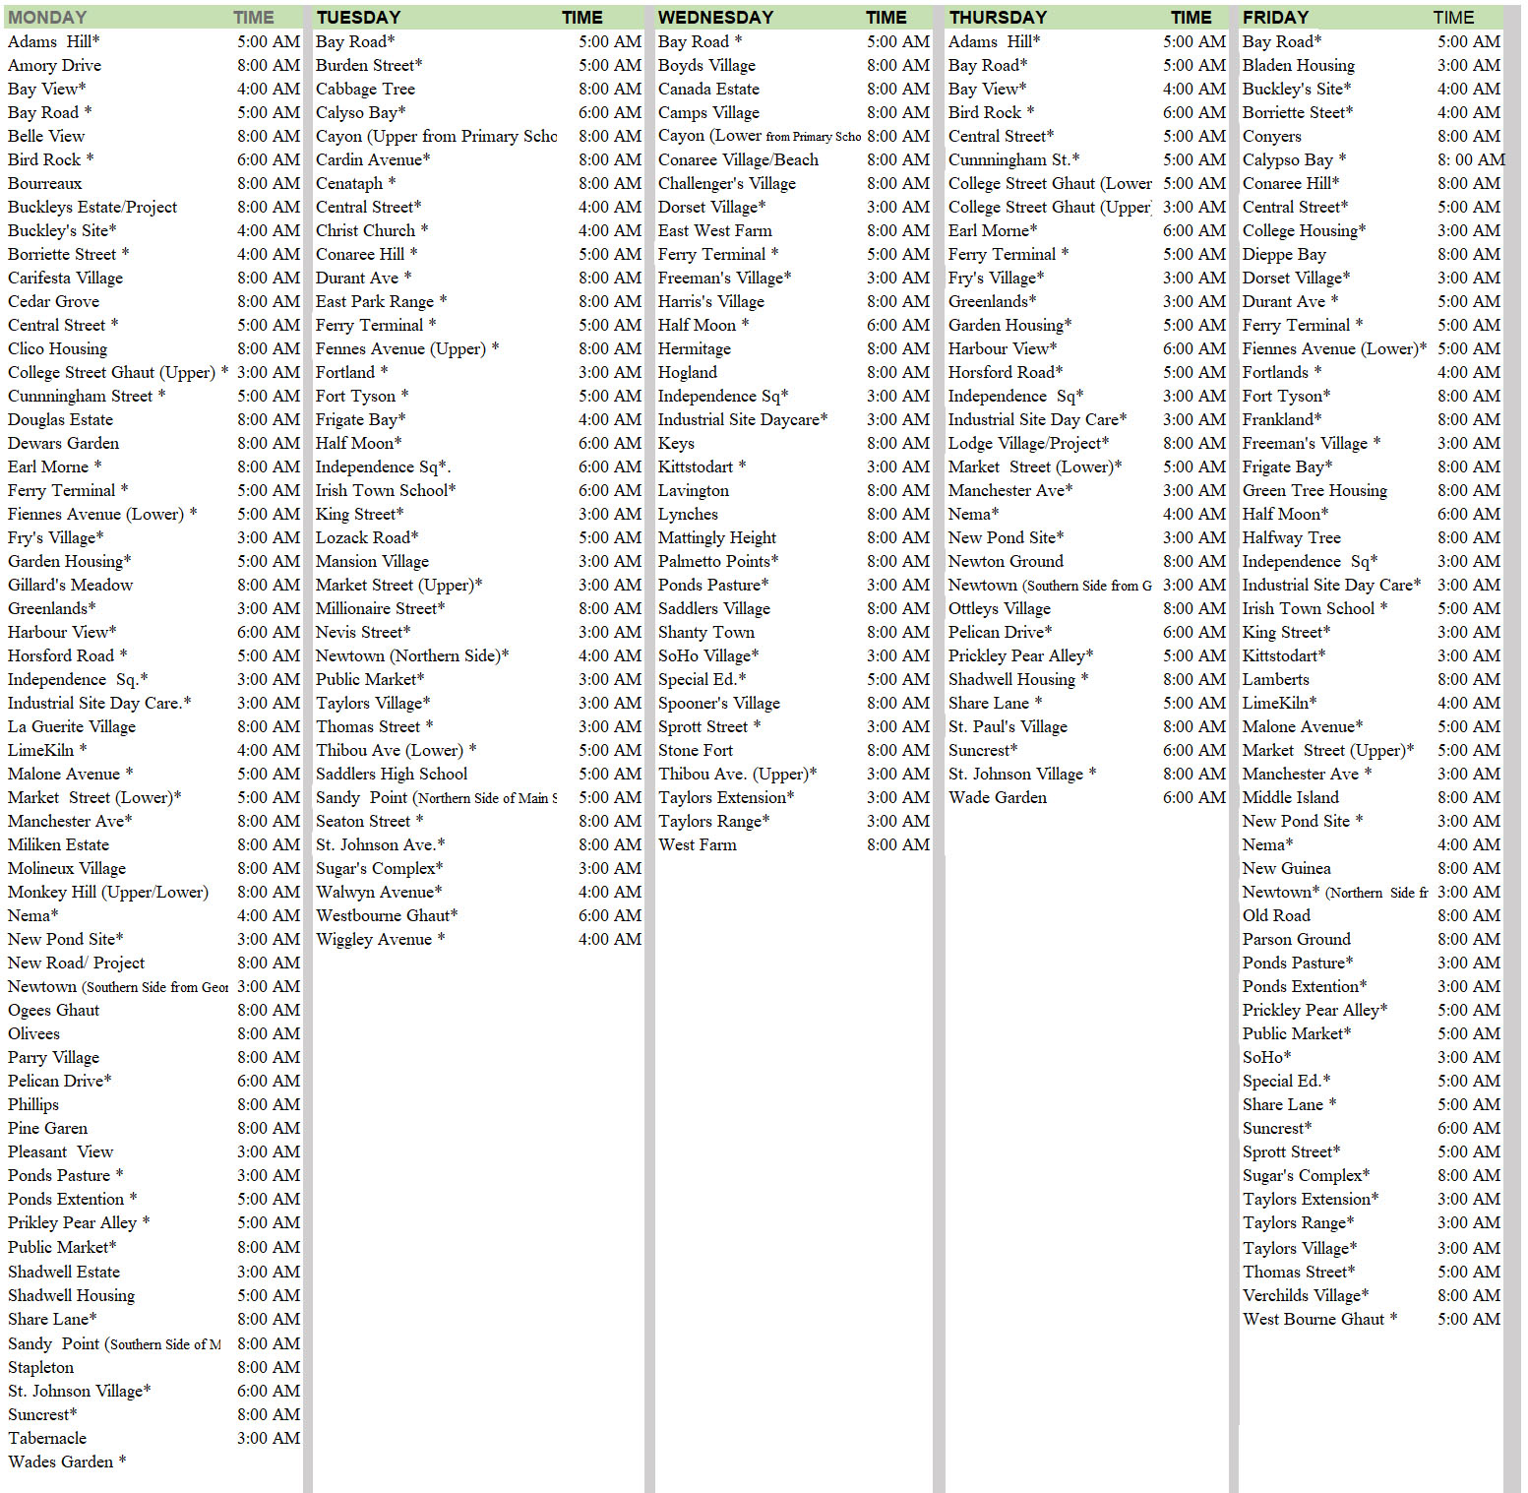Select Conaree Village/Beach cell
This screenshot has width=1528, height=1493.
point(738,159)
